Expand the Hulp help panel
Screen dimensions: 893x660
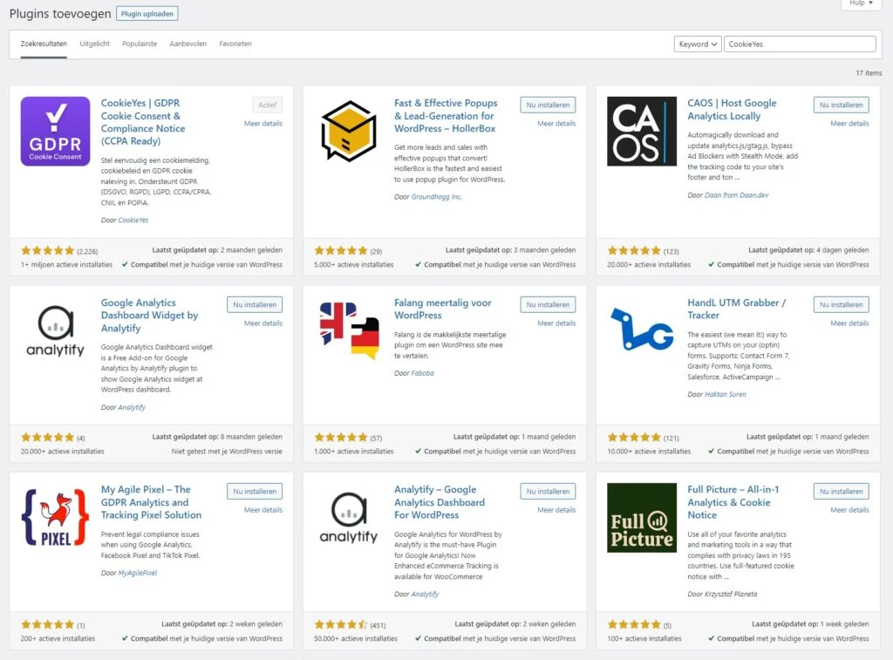click(x=860, y=3)
